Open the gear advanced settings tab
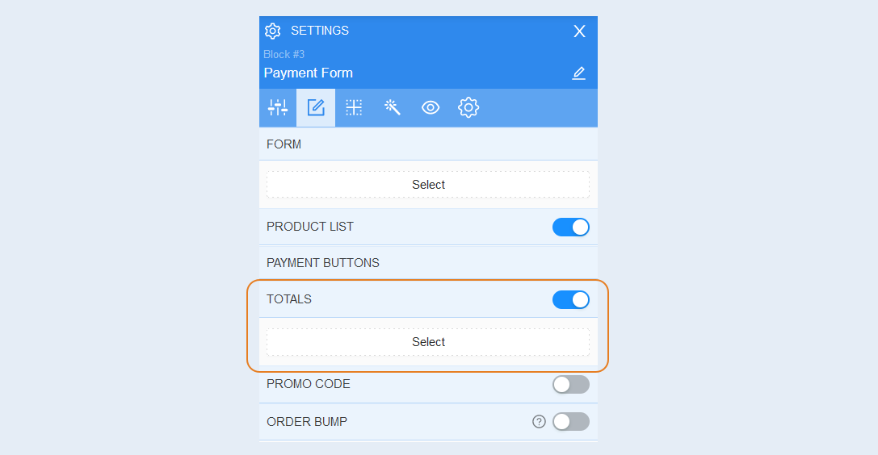 pos(468,107)
